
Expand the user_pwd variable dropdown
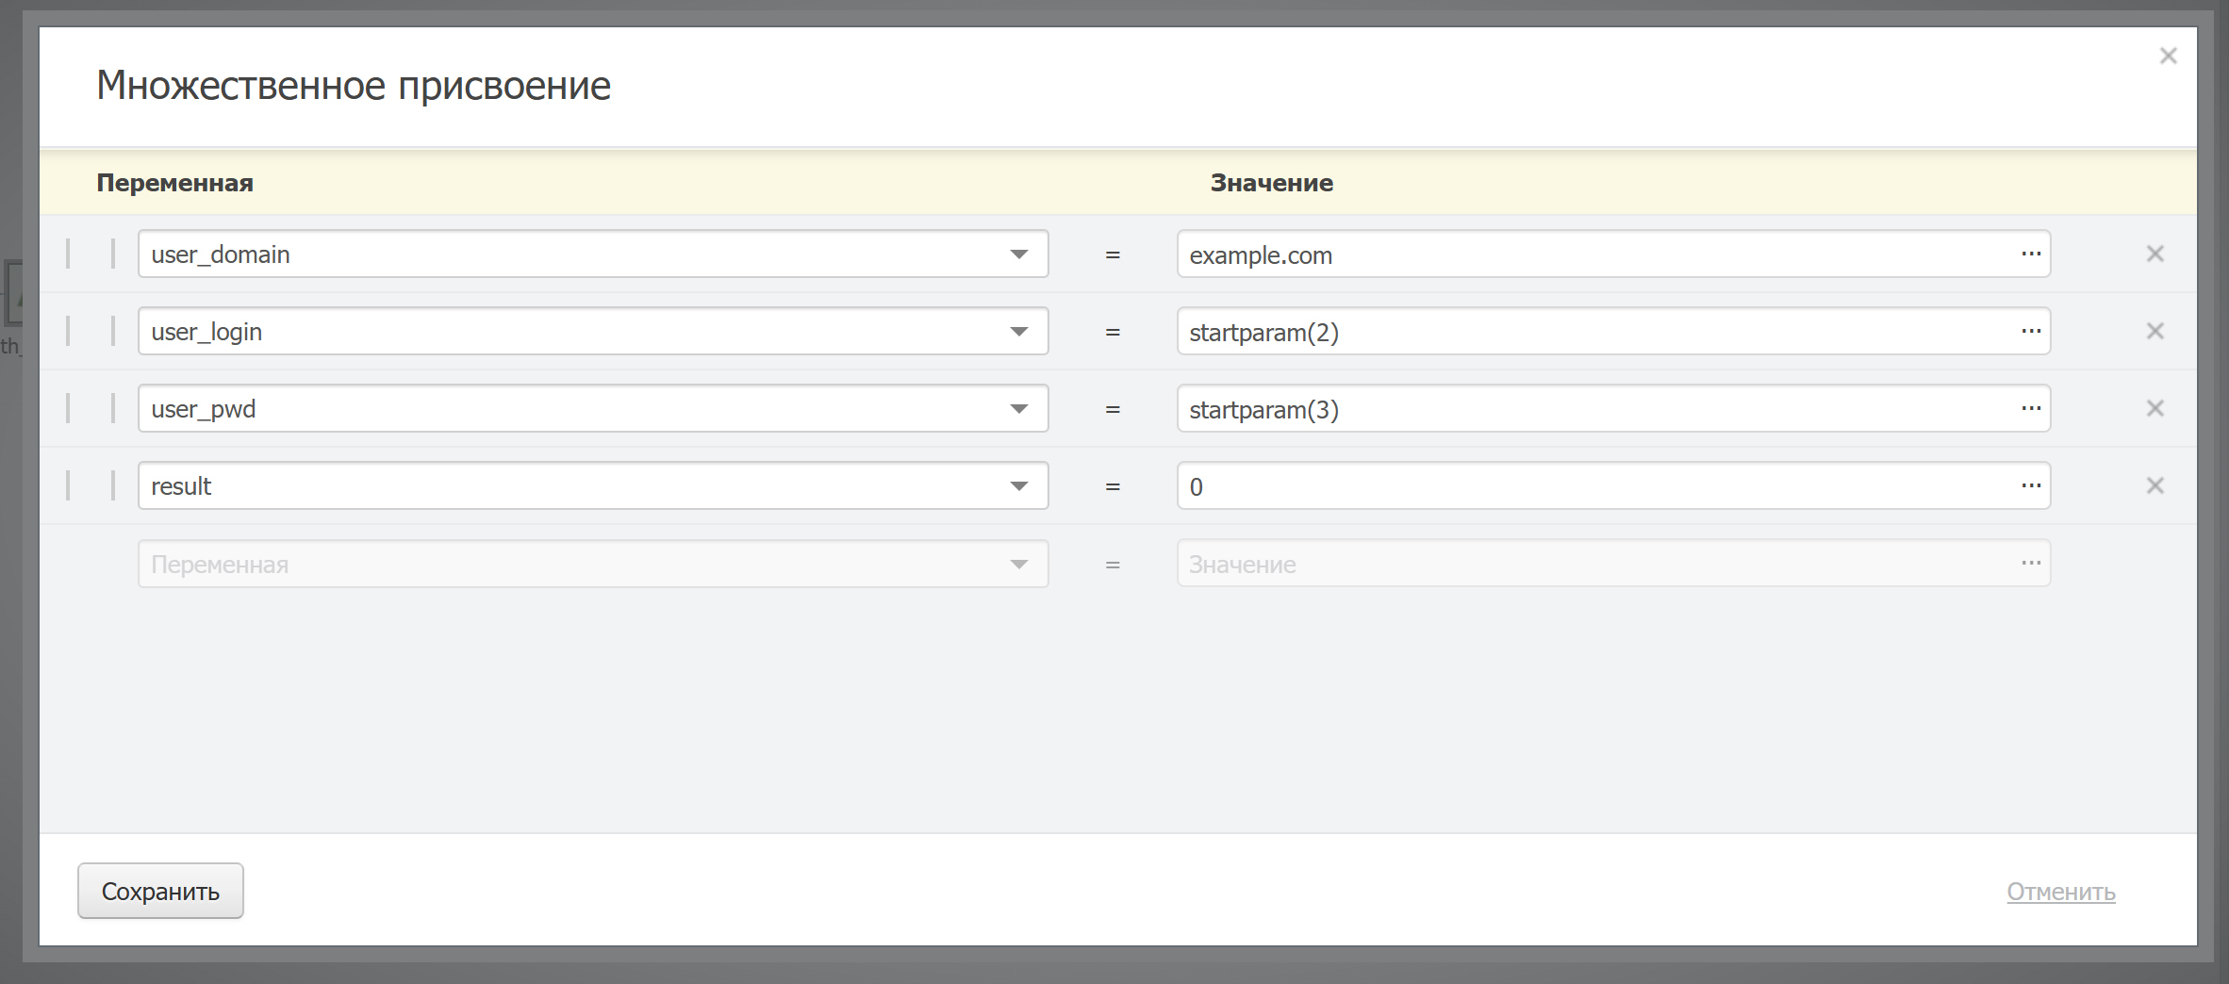click(1018, 409)
